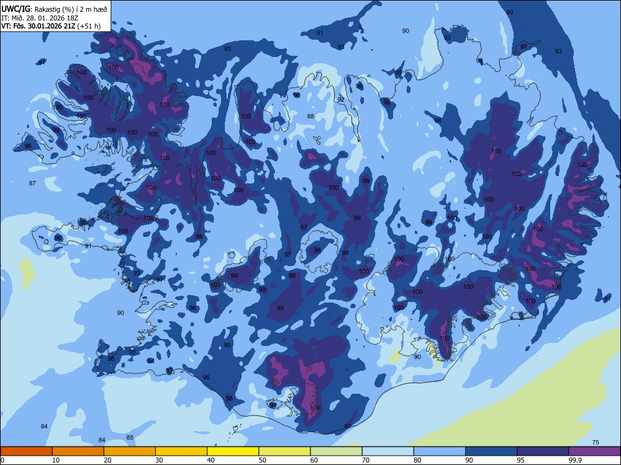Click the '10' tick label on the color scale
The width and height of the screenshot is (621, 465).
[56, 460]
